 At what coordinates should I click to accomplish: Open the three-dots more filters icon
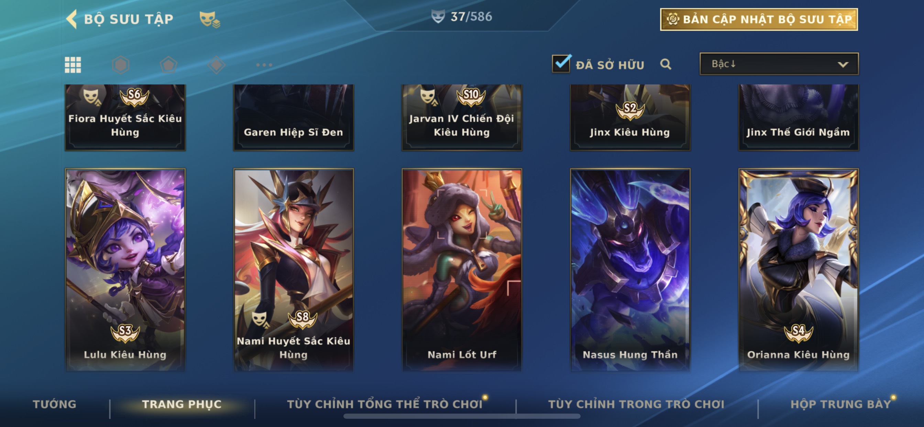(x=264, y=65)
